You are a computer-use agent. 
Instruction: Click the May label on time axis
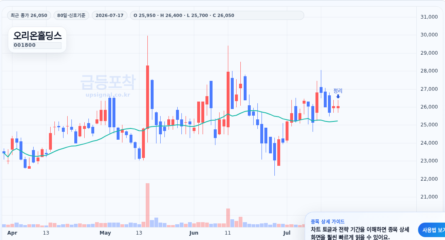coord(105,233)
